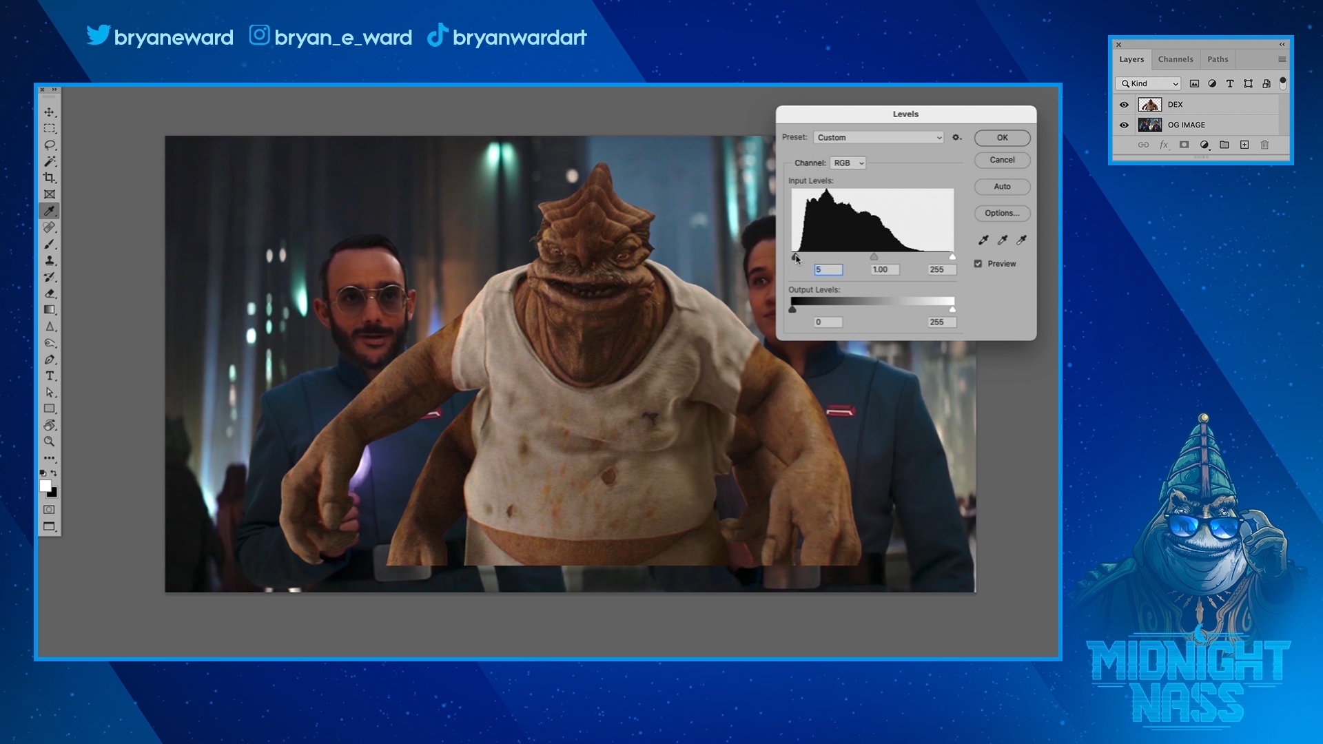
Task: Select the Healing Brush tool
Action: click(x=50, y=227)
